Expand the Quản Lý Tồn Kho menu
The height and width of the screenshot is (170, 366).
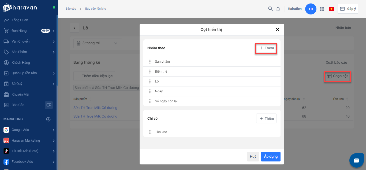coord(54,73)
